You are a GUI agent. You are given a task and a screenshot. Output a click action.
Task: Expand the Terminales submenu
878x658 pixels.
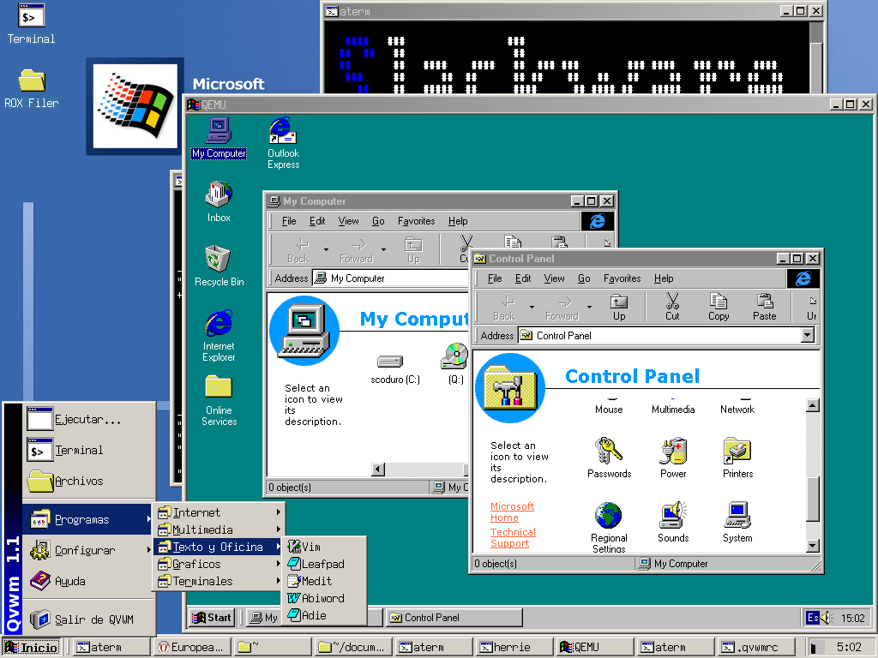tap(219, 582)
